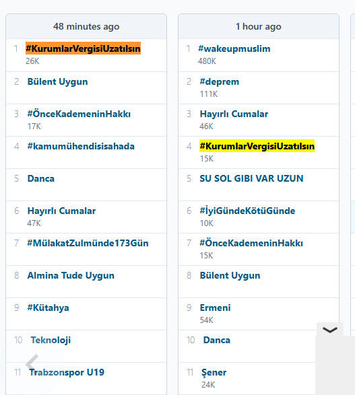
Task: Click the left chevron to see newer trends
Action: point(32,363)
